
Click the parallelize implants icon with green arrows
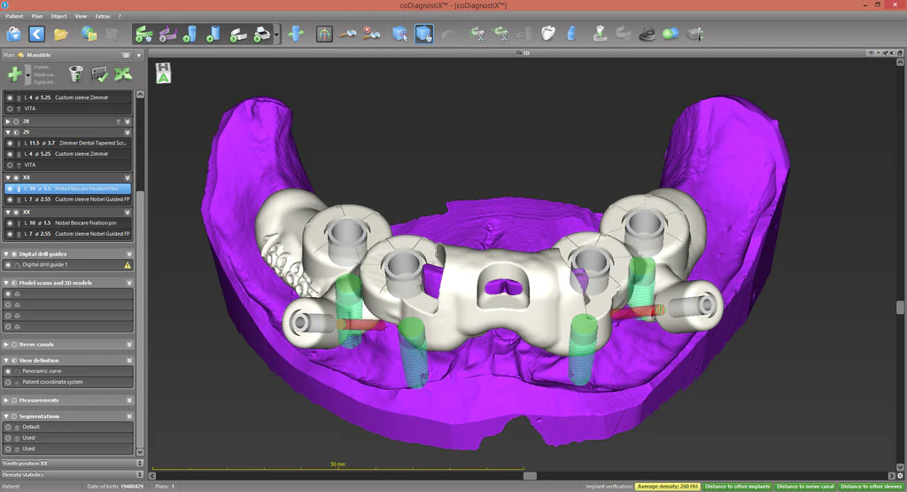pyautogui.click(x=296, y=35)
